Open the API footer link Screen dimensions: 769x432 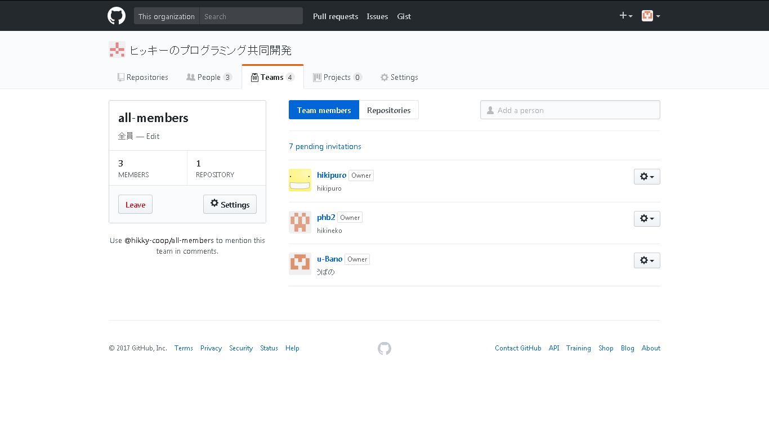[x=554, y=348]
